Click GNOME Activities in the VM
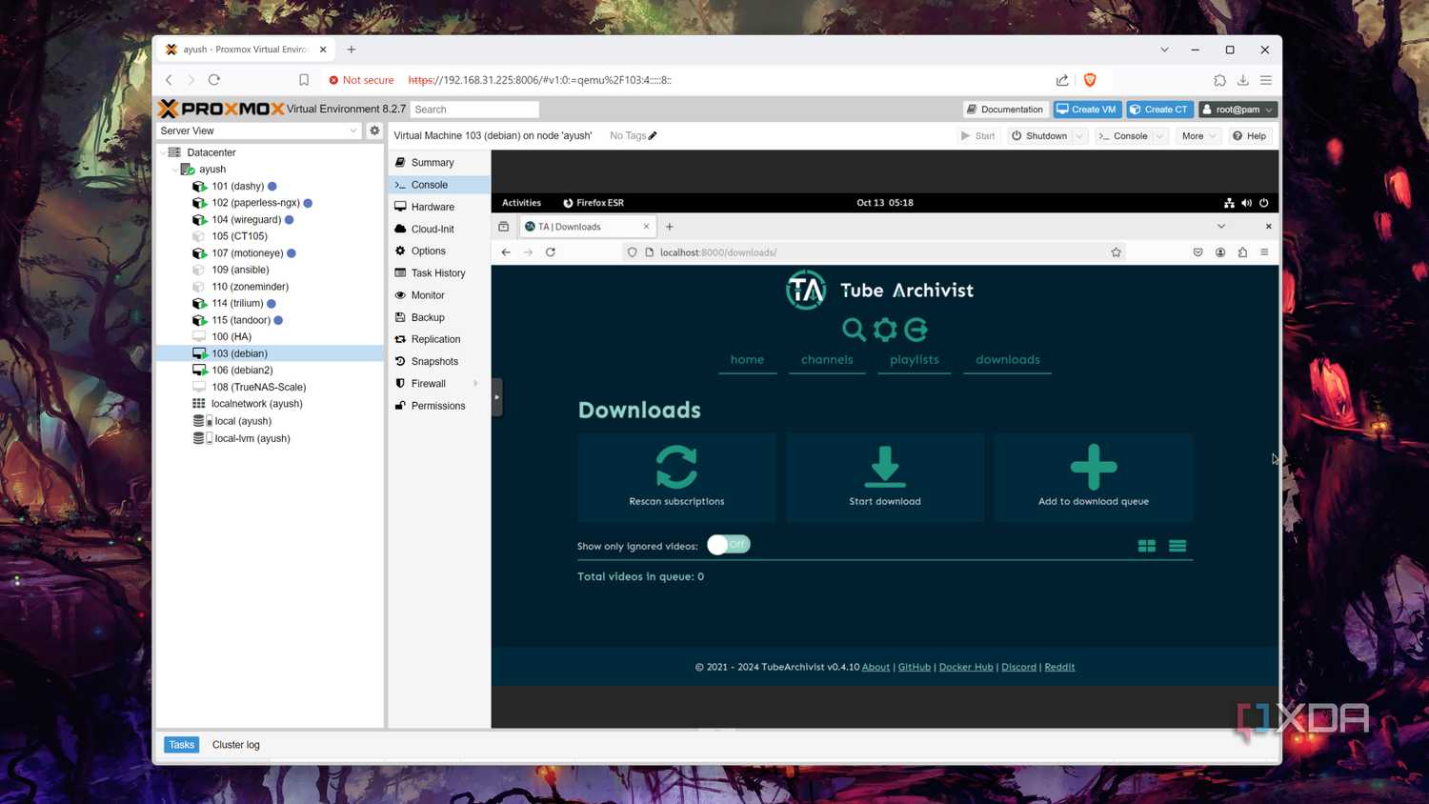 (521, 203)
